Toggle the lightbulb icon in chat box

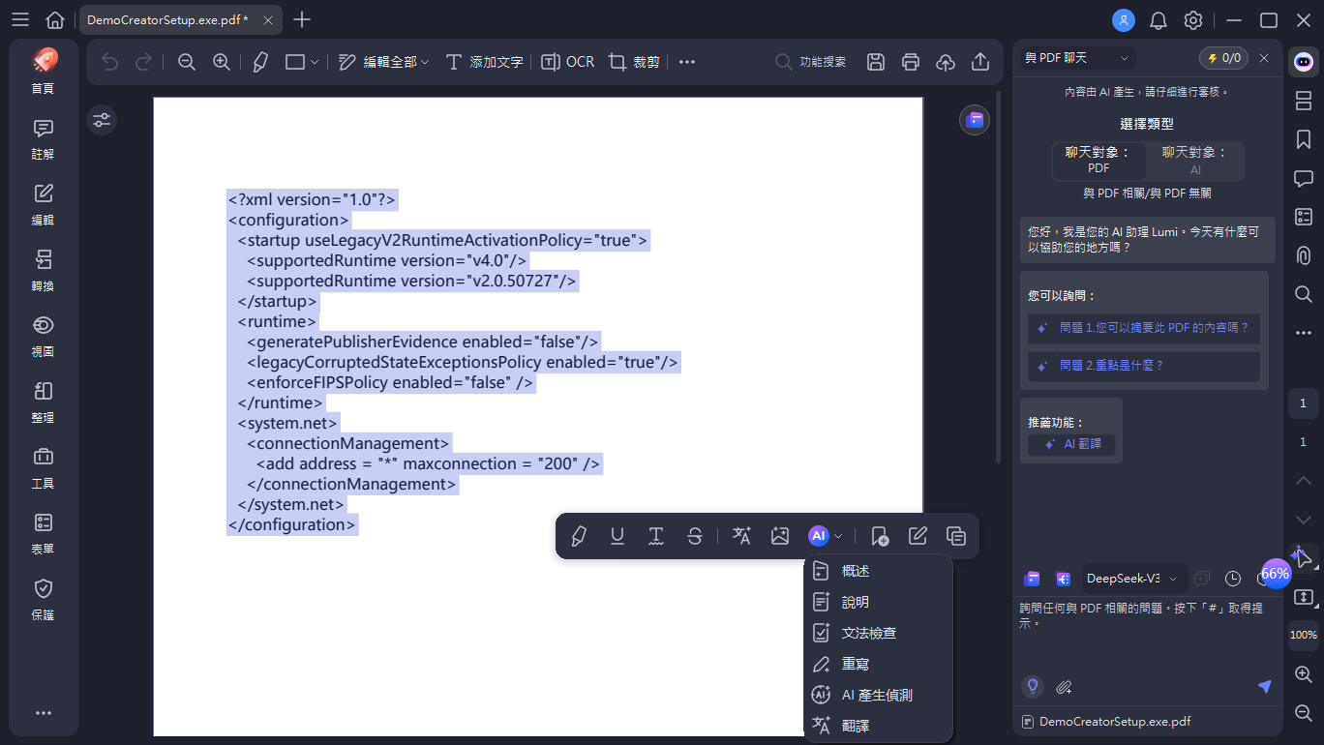[x=1033, y=687]
